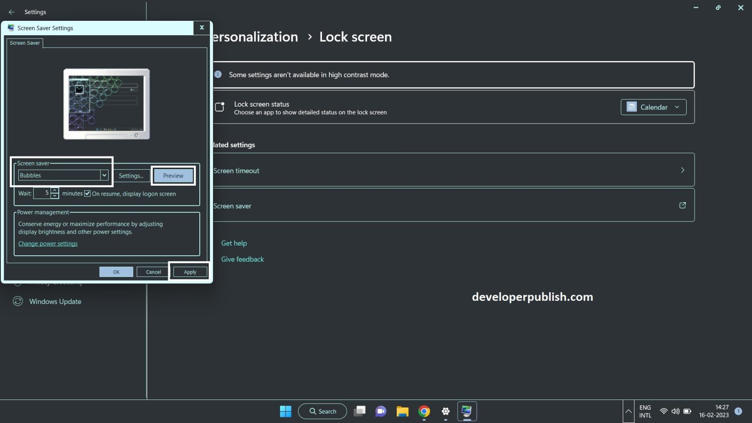Viewport: 752px width, 423px height.
Task: Increase Wait minutes using the up stepper
Action: (55, 190)
